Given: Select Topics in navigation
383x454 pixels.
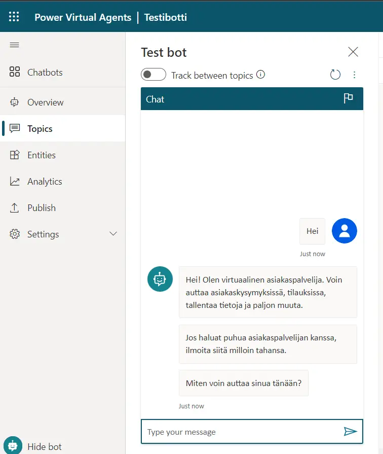Looking at the screenshot, I should coord(40,128).
